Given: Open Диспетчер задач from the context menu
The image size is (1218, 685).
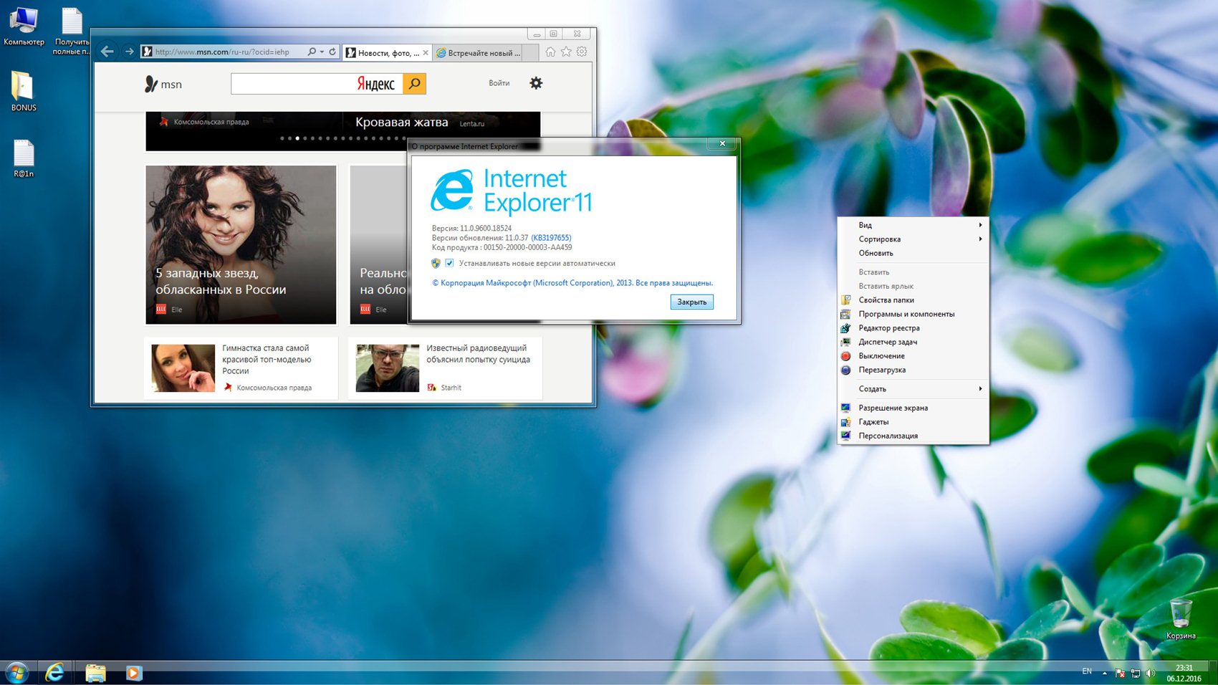Looking at the screenshot, I should point(913,342).
